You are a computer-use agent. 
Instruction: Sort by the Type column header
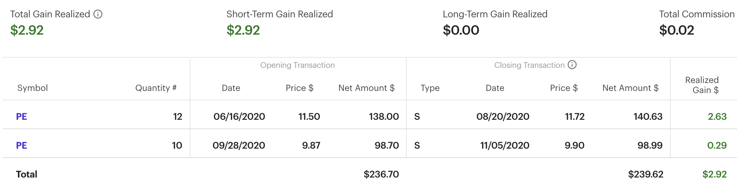point(430,88)
